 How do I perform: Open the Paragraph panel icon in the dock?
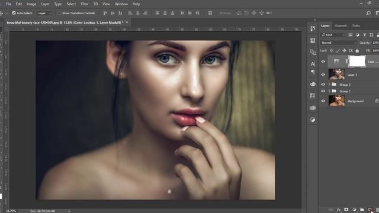pos(313,72)
